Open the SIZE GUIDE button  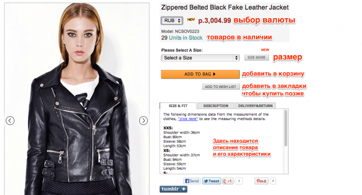(257, 57)
